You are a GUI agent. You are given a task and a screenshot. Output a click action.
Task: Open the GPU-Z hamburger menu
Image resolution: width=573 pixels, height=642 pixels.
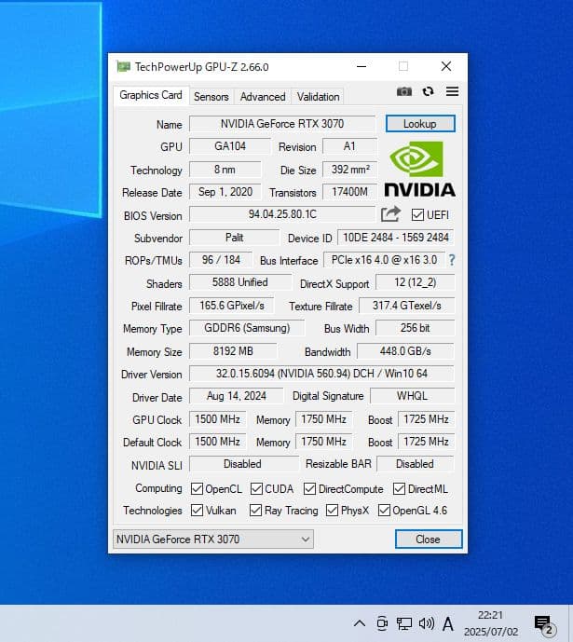click(x=452, y=91)
